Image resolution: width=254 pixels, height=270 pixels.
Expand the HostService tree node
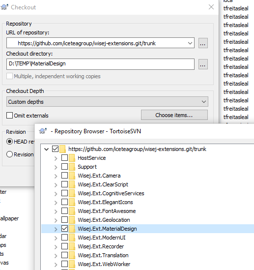pyautogui.click(x=56, y=158)
